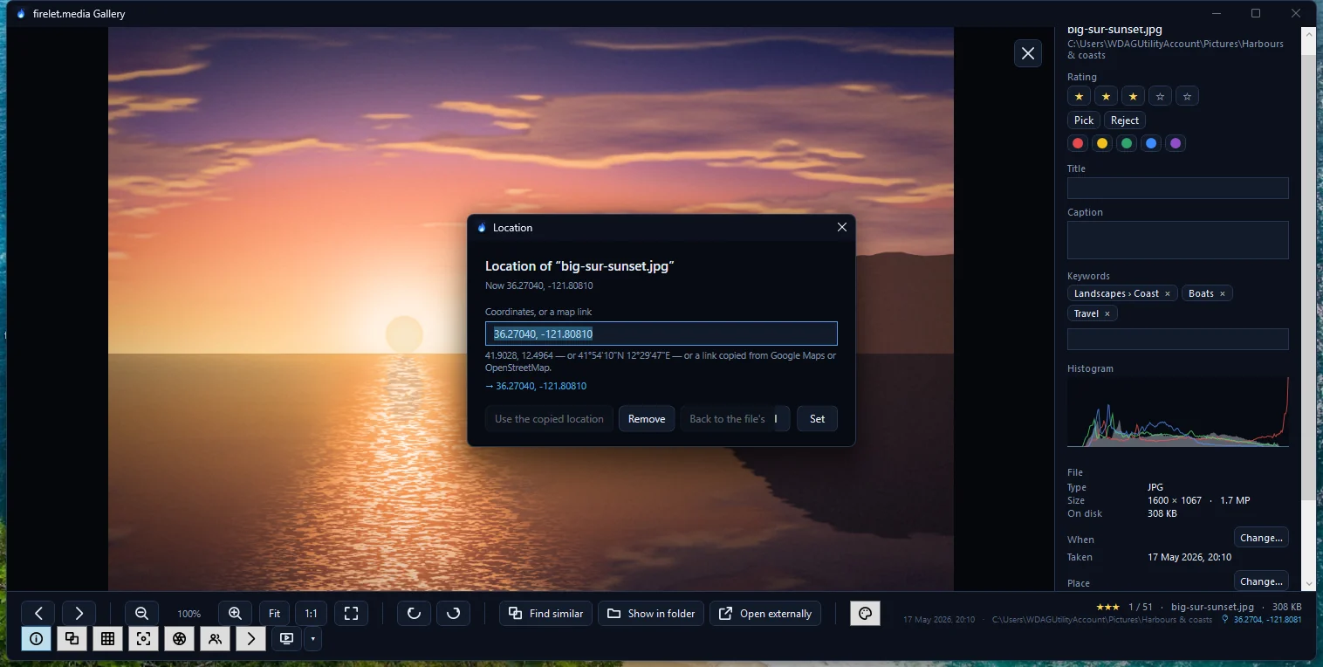Click Set in the Location dialog
Viewport: 1323px width, 667px height.
pyautogui.click(x=817, y=419)
